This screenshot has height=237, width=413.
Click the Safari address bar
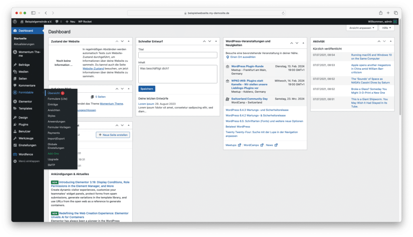[206, 13]
